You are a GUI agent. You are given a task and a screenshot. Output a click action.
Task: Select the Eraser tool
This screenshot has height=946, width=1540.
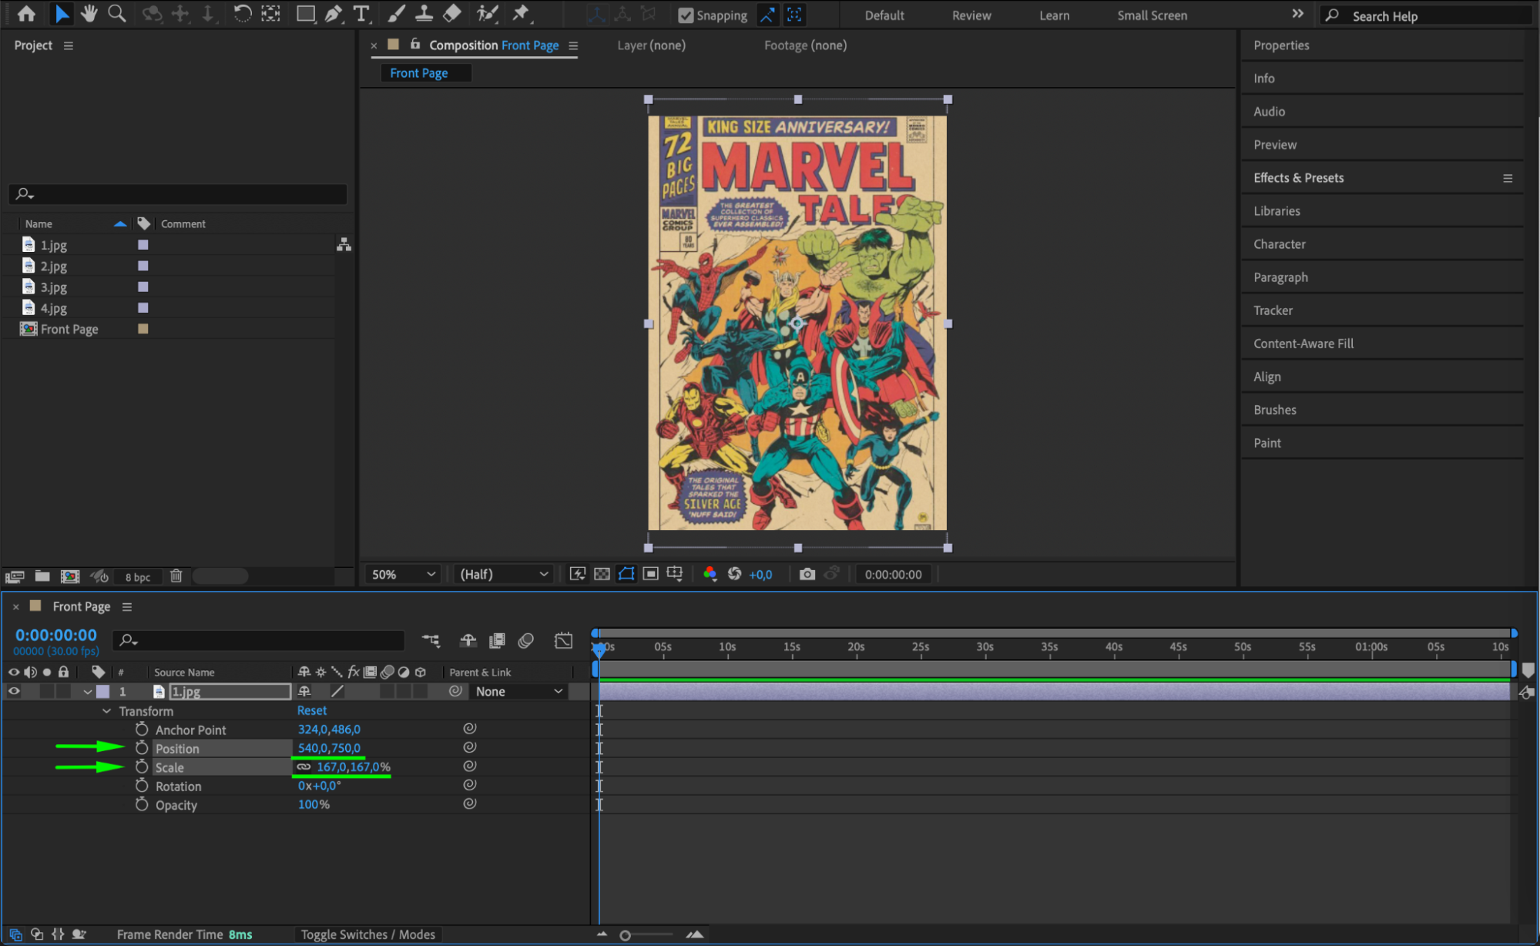pyautogui.click(x=452, y=13)
